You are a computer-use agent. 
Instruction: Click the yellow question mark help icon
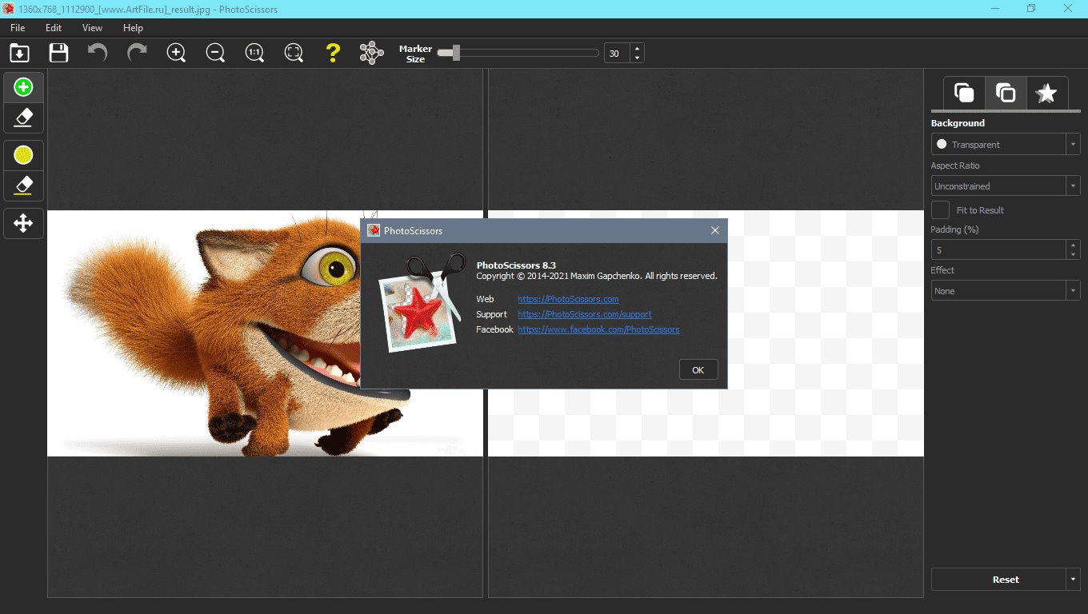pos(333,54)
